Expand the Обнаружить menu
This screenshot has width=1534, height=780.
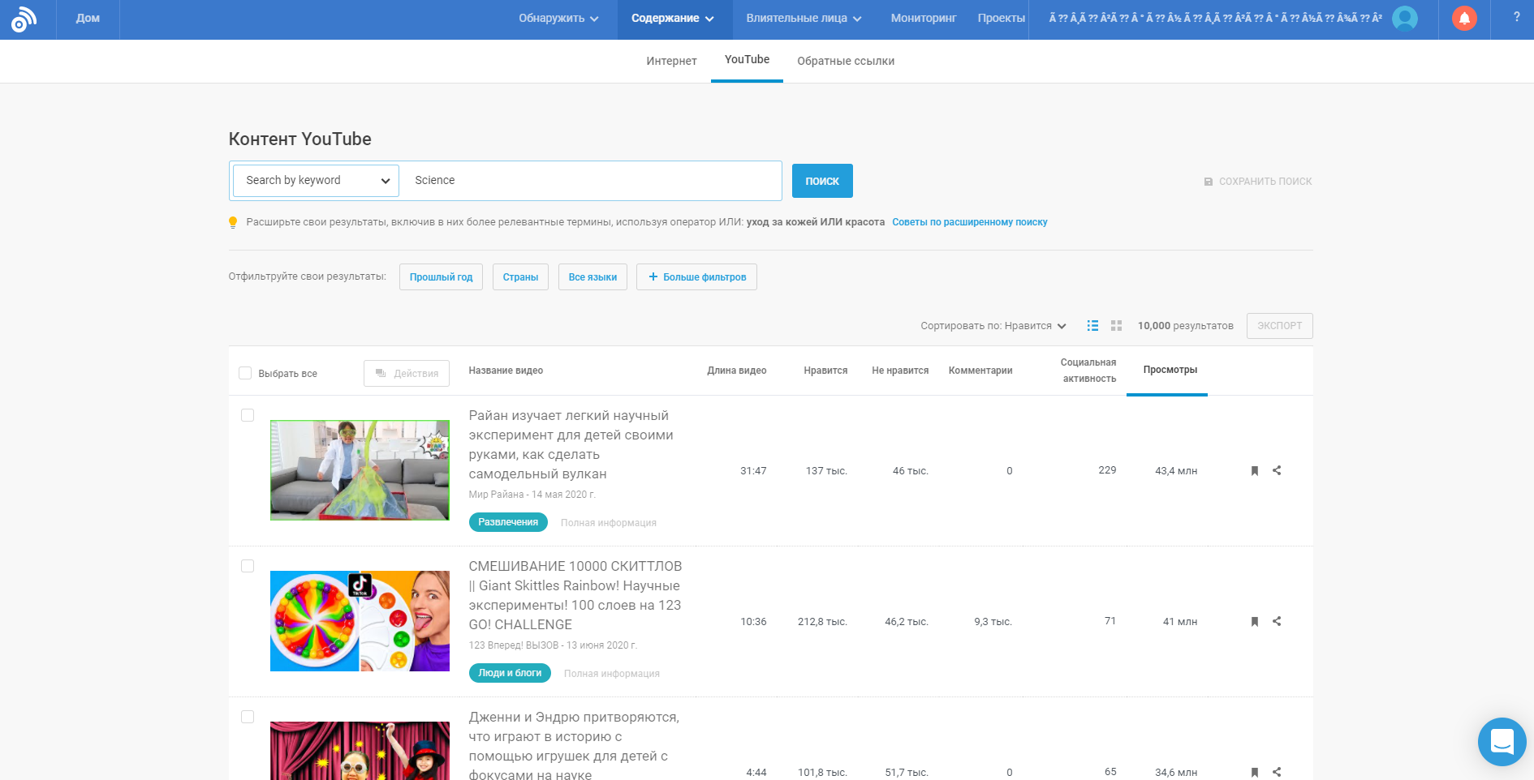click(x=558, y=18)
